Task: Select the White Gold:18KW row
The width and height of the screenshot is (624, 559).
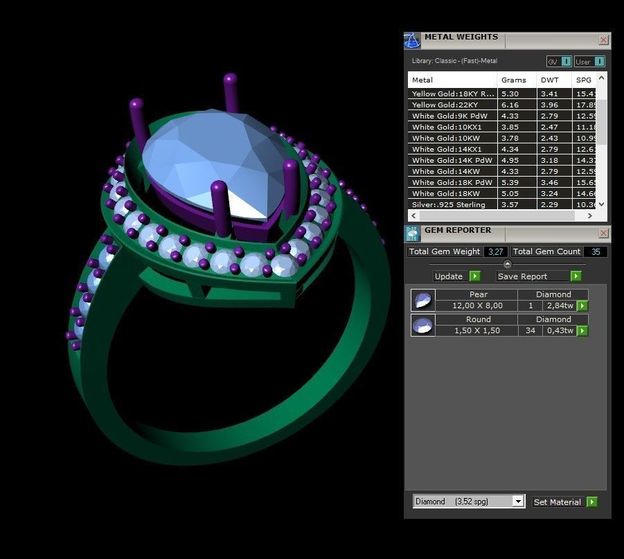Action: click(x=502, y=193)
